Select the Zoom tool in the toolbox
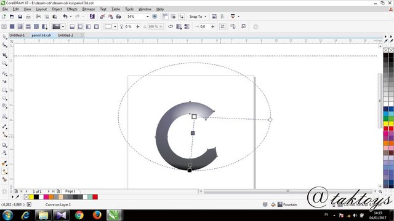The height and width of the screenshot is (221, 394). click(4, 64)
